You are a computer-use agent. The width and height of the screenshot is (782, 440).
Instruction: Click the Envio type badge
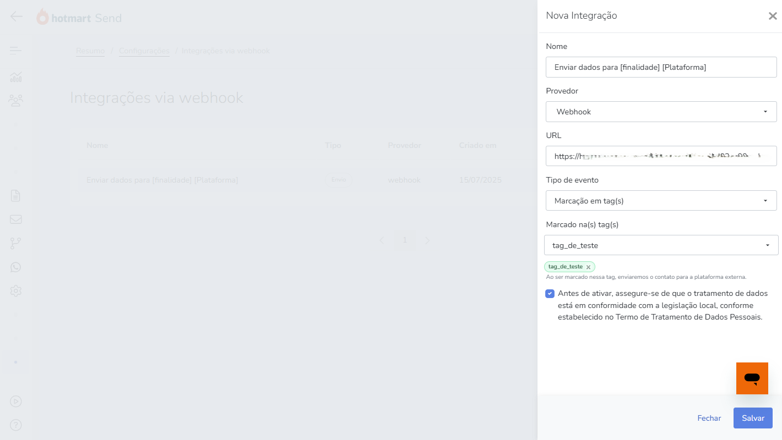339,180
